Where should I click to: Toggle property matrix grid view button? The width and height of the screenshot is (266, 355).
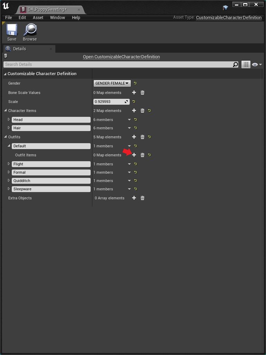[246, 64]
